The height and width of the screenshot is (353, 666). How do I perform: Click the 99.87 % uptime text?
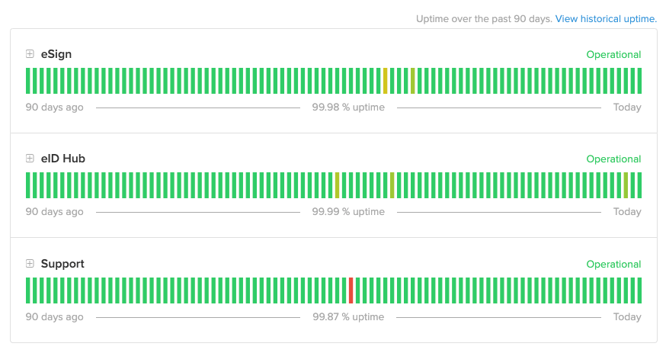tap(348, 317)
